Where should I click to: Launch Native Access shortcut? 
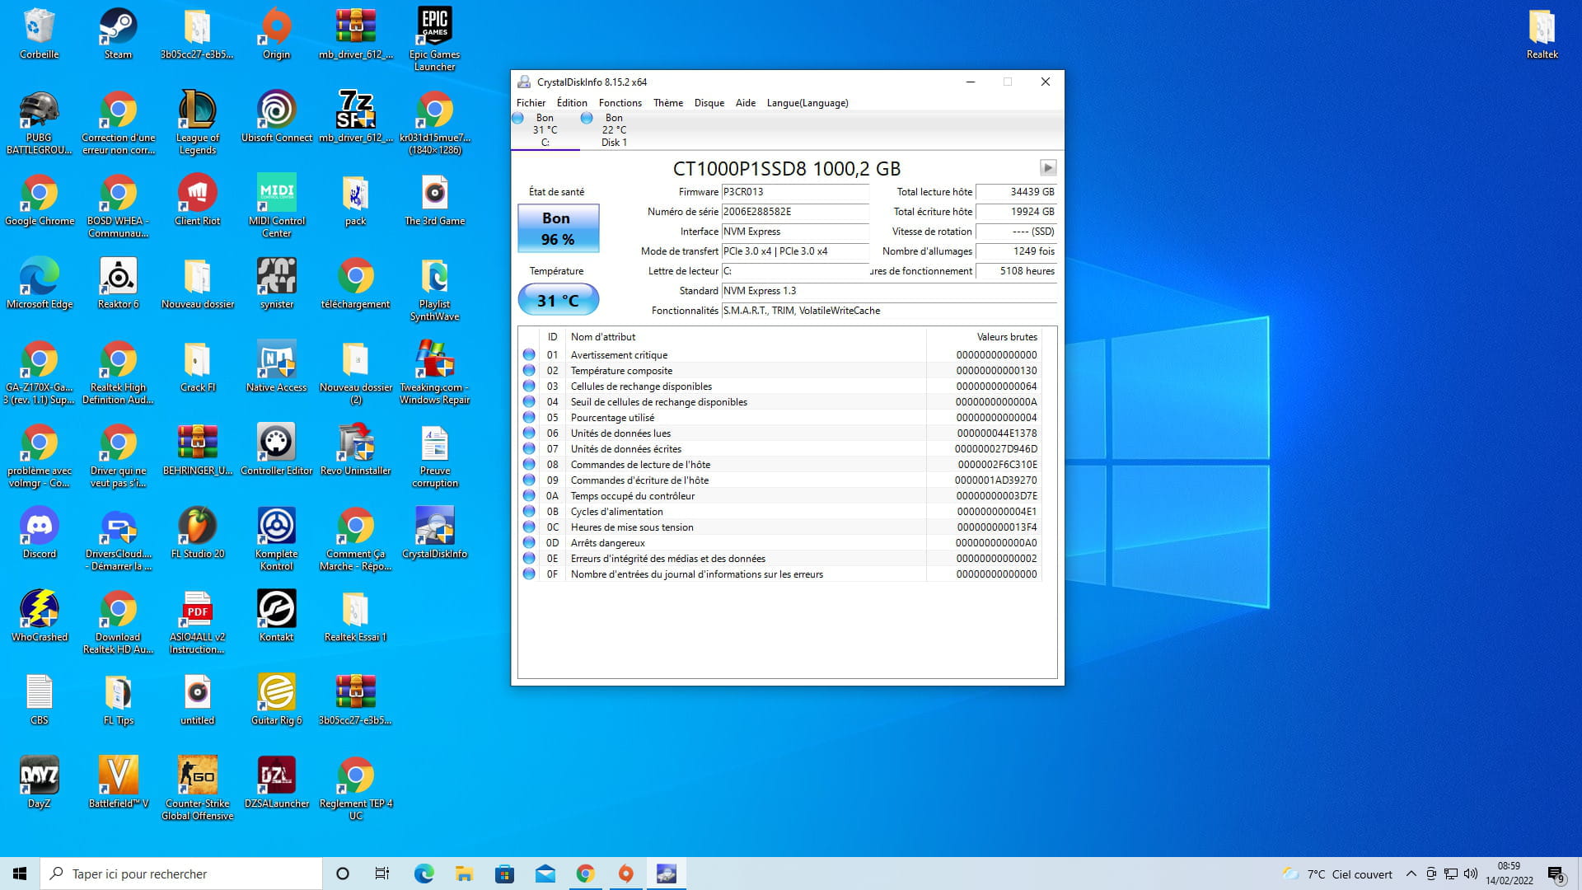[x=276, y=367]
